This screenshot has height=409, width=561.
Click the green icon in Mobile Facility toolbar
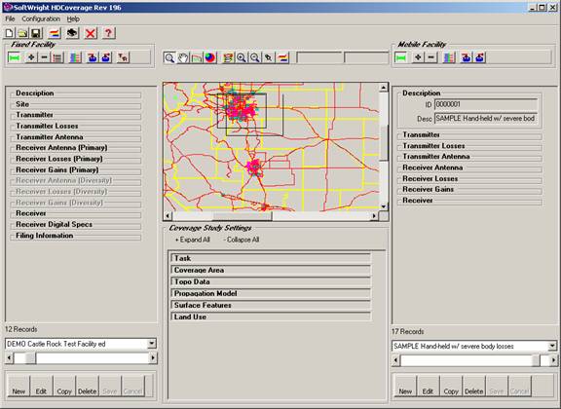tap(400, 57)
